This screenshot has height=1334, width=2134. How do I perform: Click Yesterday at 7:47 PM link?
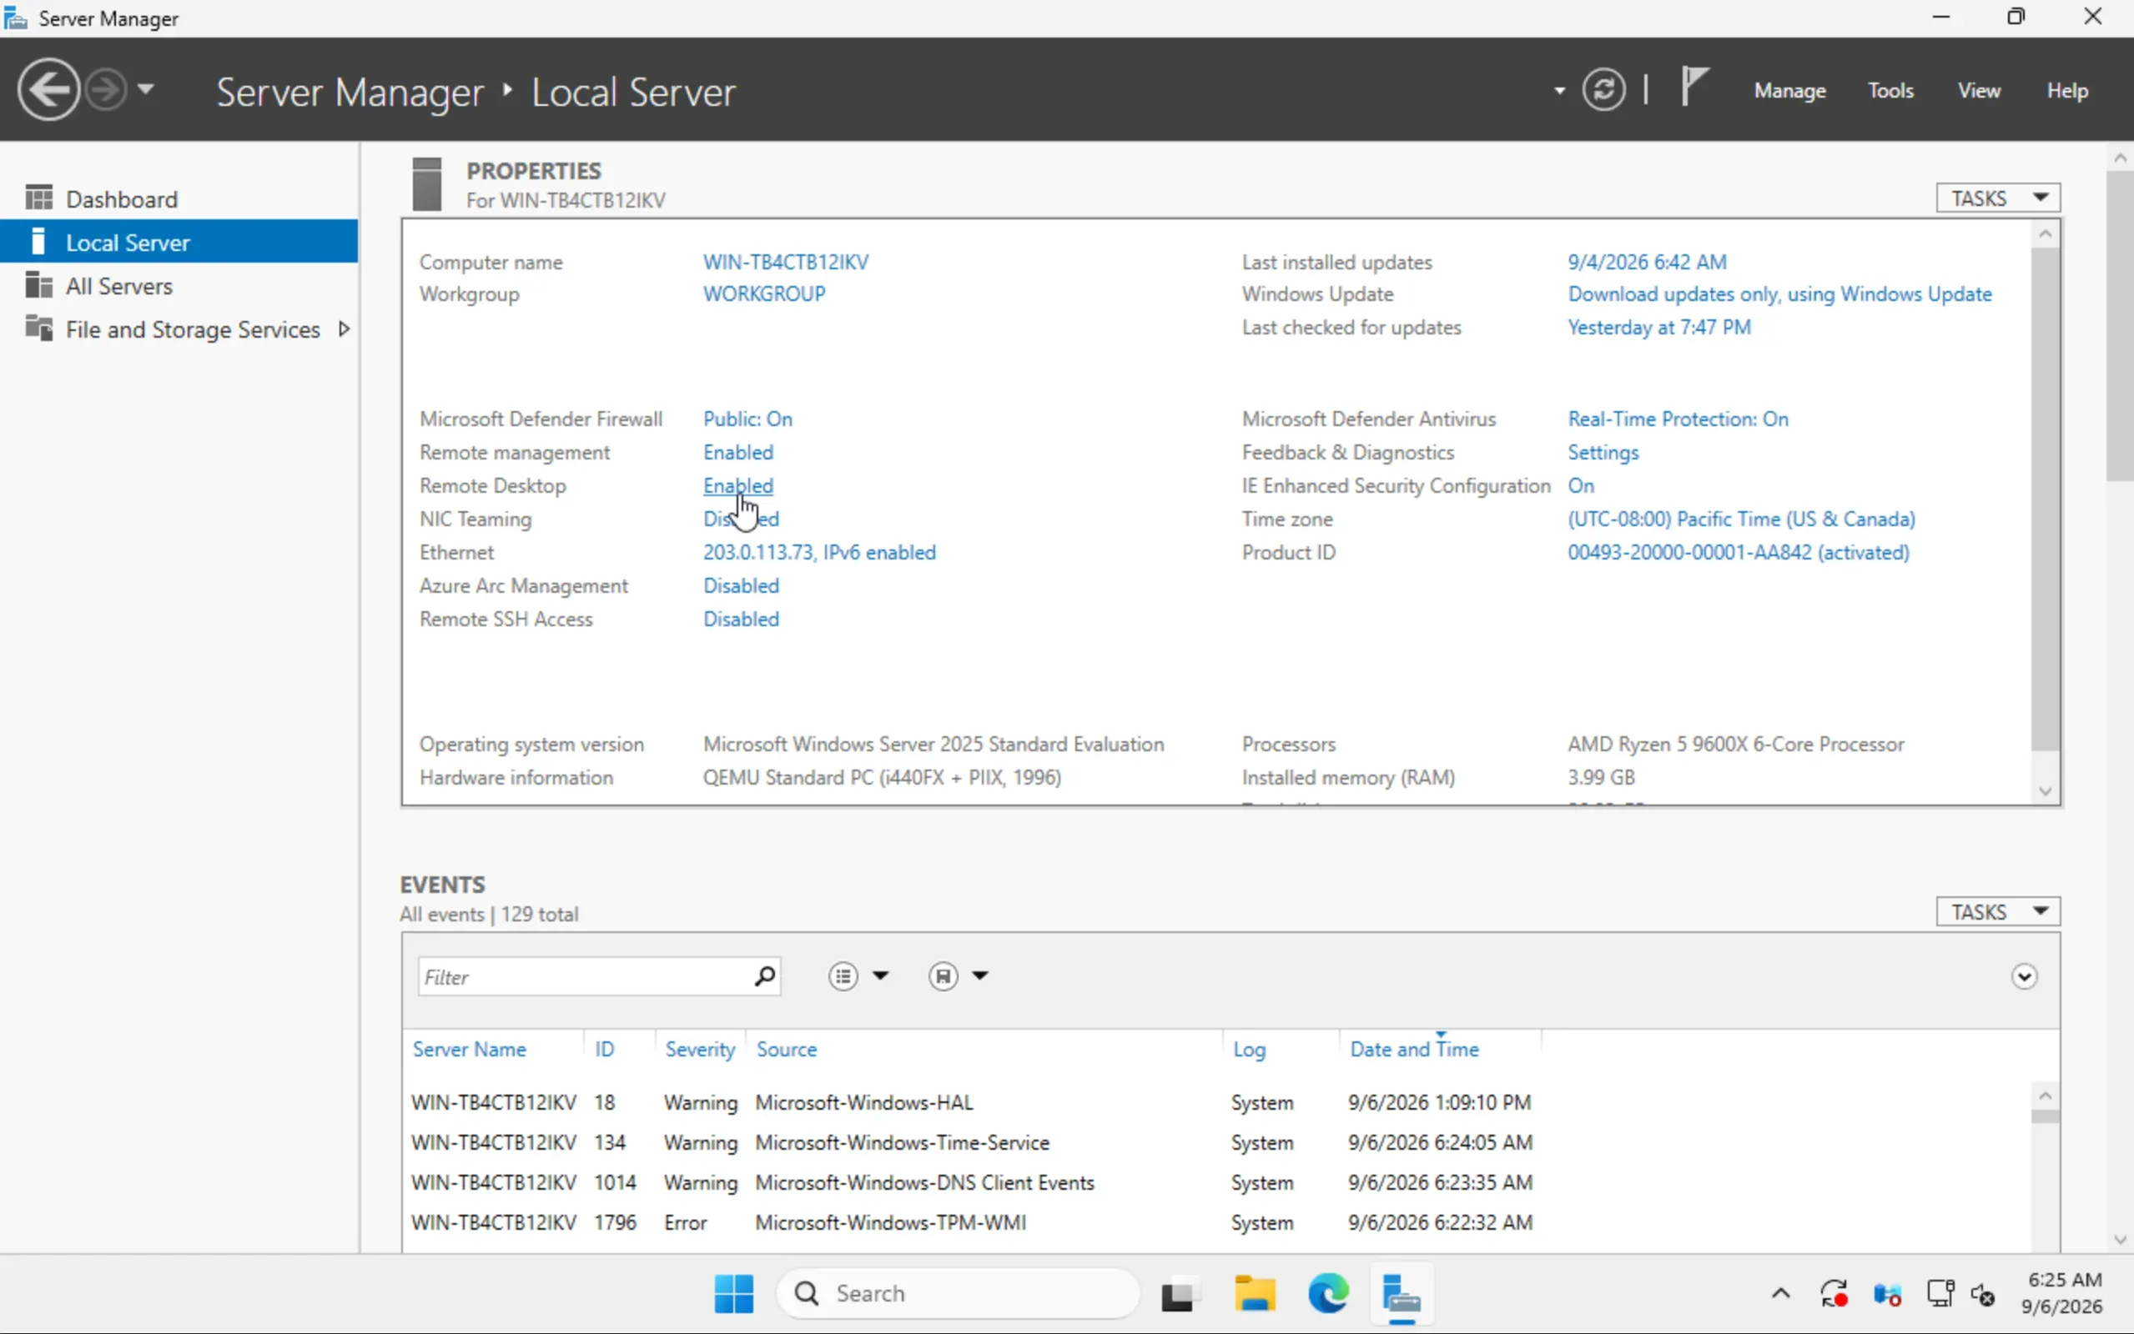[1658, 328]
